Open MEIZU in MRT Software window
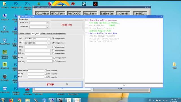 [x=140, y=14]
